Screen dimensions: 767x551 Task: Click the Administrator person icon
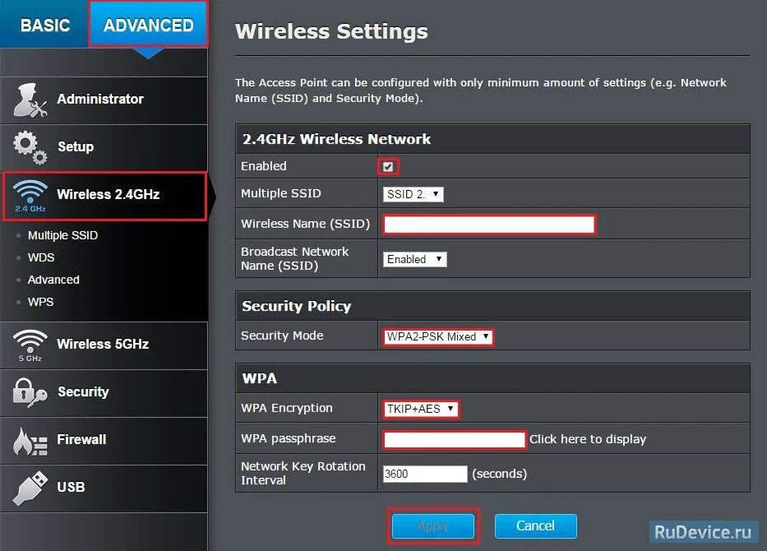(x=30, y=100)
